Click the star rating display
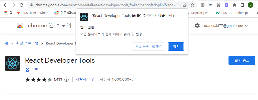The height and width of the screenshot is (100, 258). coord(39,80)
